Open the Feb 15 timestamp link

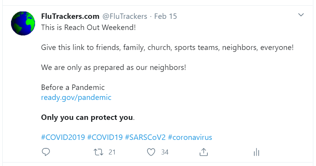165,16
